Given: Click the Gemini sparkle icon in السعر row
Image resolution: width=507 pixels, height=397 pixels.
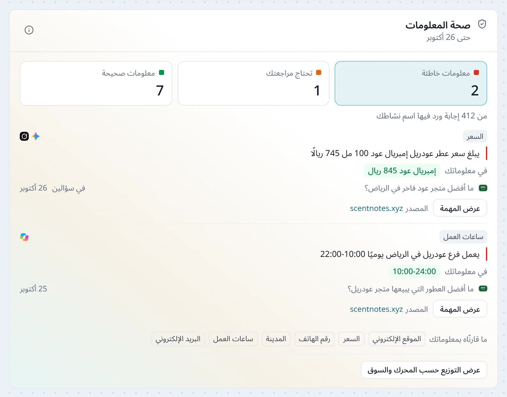Looking at the screenshot, I should [36, 136].
